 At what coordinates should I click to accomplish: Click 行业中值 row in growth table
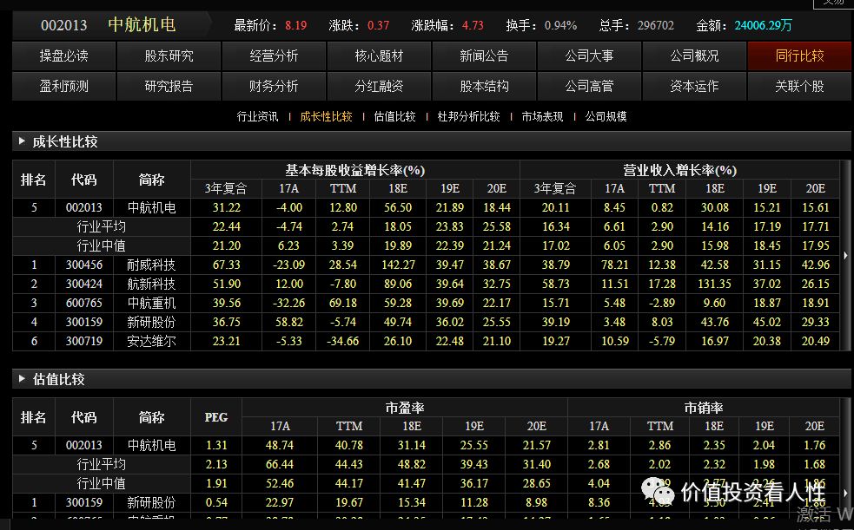(x=102, y=245)
